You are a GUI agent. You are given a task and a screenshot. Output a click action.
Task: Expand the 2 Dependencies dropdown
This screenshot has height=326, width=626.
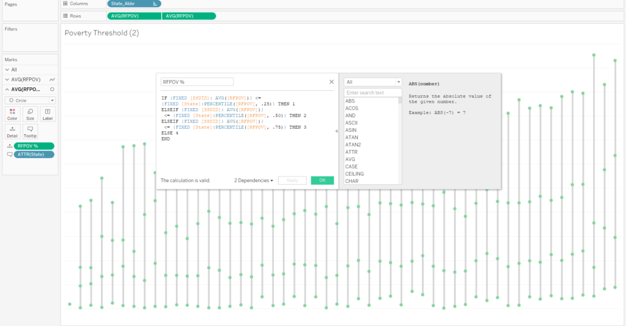[x=253, y=181]
